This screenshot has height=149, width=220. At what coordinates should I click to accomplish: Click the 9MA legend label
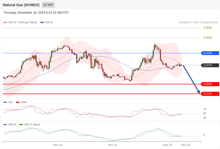[x=24, y=102]
